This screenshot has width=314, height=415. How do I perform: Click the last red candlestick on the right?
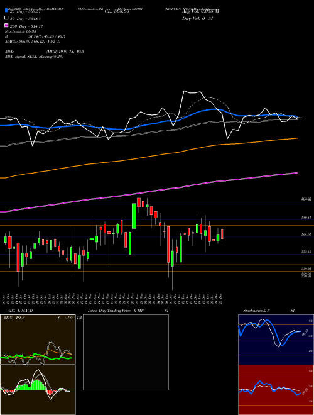pos(222,234)
